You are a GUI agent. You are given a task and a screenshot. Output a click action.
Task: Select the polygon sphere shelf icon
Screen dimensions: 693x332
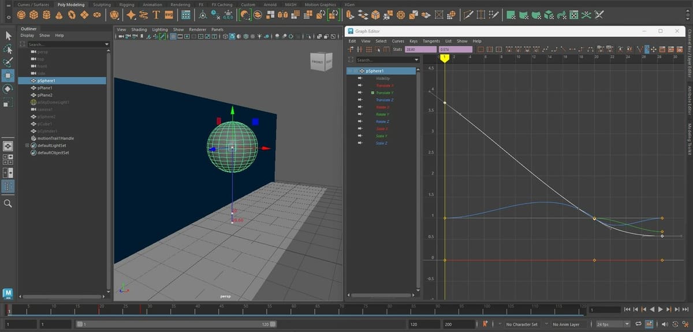(x=21, y=14)
